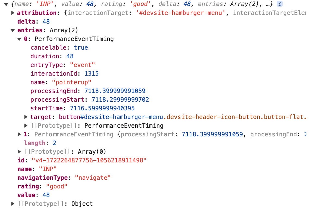Click the id string value
The width and height of the screenshot is (314, 212).
(89, 160)
